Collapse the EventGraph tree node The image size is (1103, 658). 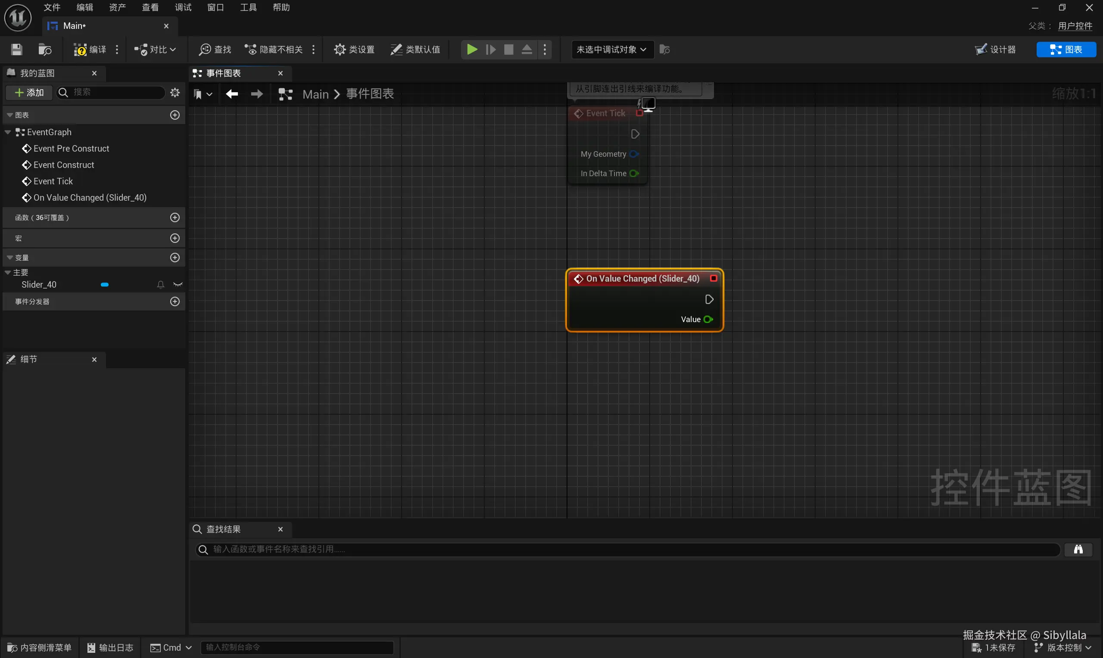(x=7, y=132)
